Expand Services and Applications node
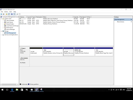Screen dimensions: 133x100 click(x=1, y=35)
